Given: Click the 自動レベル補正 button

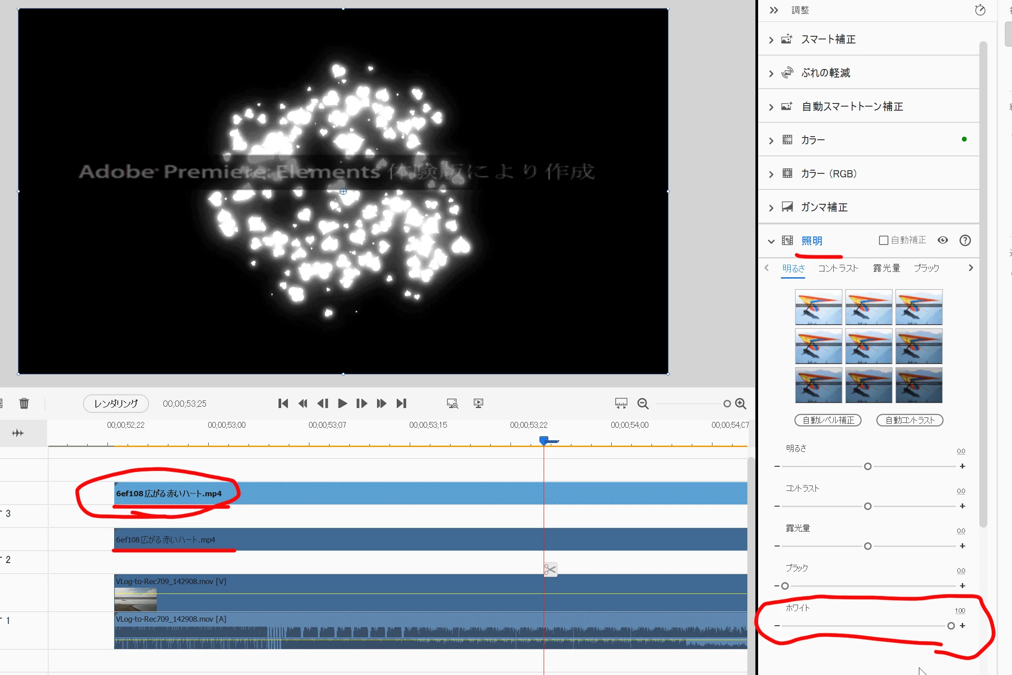Looking at the screenshot, I should pyautogui.click(x=828, y=420).
